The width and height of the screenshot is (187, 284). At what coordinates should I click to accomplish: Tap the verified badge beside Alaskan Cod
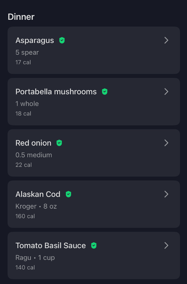click(x=68, y=194)
